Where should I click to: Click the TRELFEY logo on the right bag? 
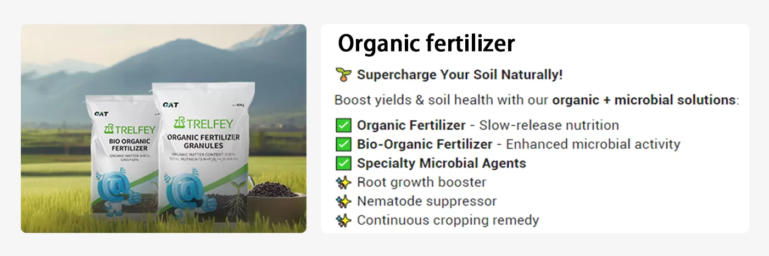(x=203, y=122)
